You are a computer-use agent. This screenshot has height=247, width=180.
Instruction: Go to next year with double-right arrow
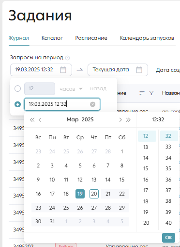tap(128, 120)
